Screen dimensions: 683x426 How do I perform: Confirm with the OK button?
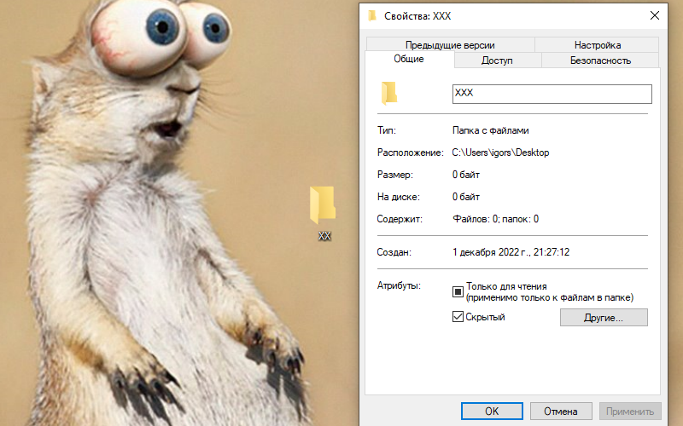492,411
